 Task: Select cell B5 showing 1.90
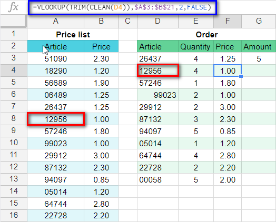(101, 83)
